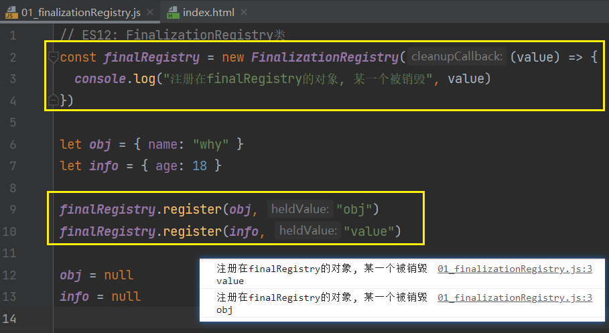Click the "why" string on line 6

[x=211, y=145]
